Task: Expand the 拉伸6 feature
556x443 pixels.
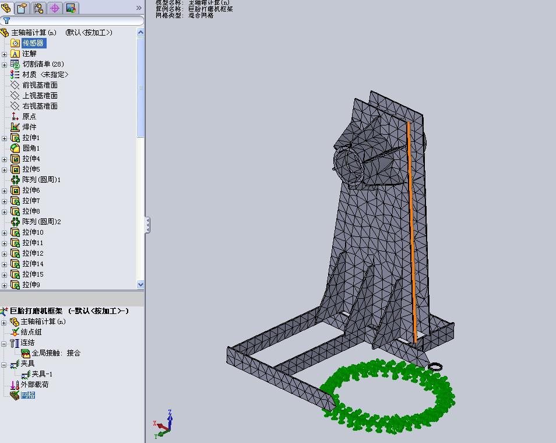Action: 4,191
